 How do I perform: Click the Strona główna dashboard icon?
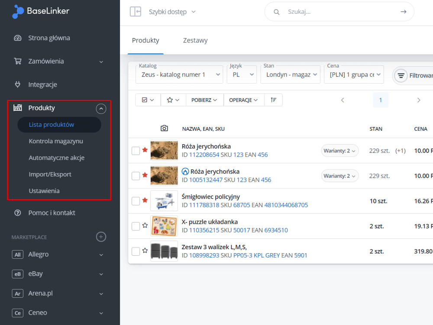click(18, 38)
